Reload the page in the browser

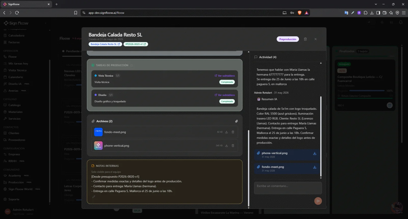pos(17,13)
